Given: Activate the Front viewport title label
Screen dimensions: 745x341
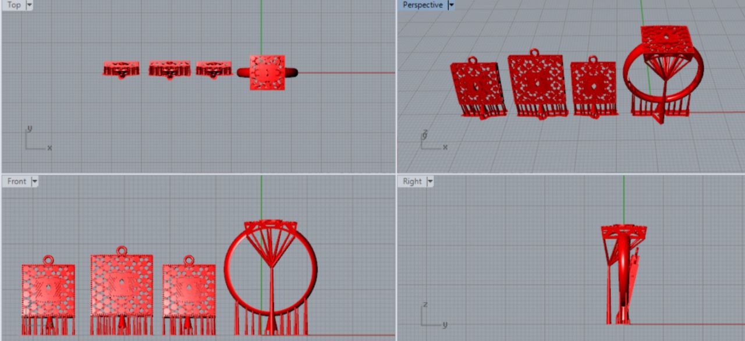Looking at the screenshot, I should tap(17, 182).
